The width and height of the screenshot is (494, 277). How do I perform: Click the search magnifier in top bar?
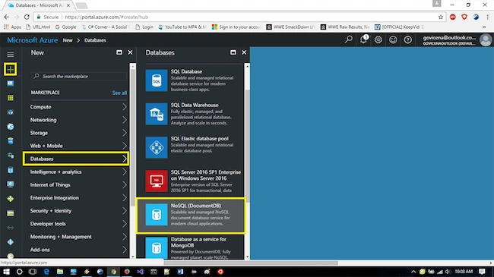(348, 39)
